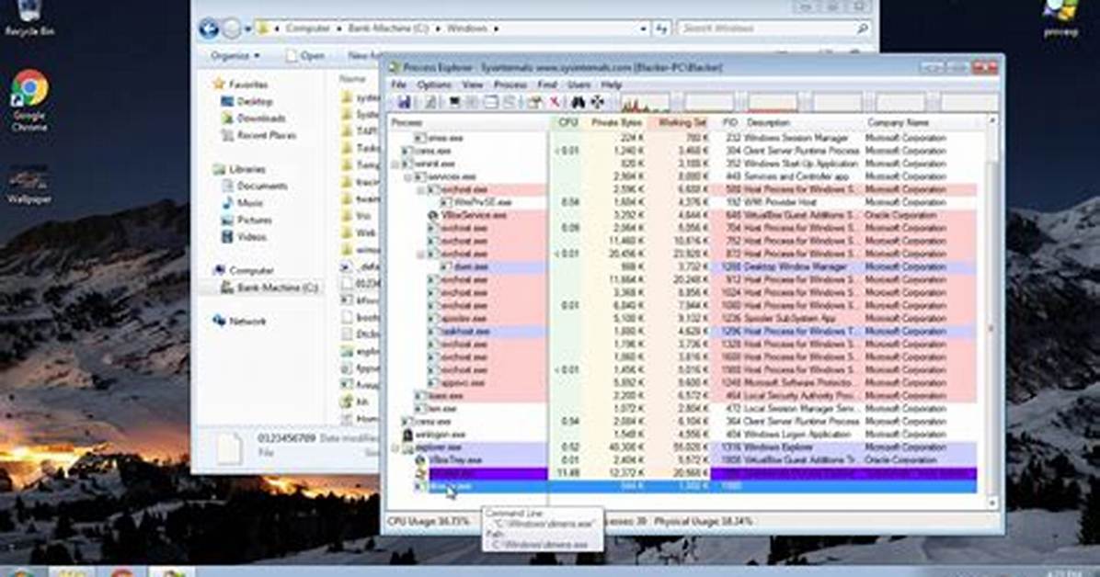Viewport: 1100px width, 577px height.
Task: Collapse the svchost.exe node above WmiPrvSE.exe
Action: click(x=421, y=190)
